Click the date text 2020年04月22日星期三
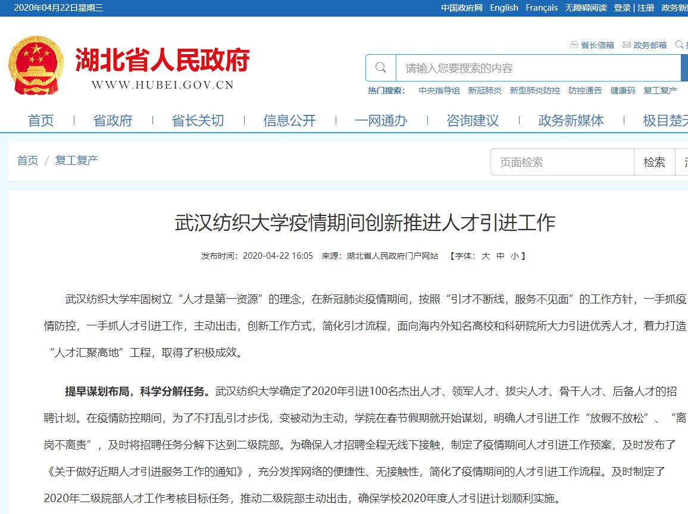 pos(59,8)
